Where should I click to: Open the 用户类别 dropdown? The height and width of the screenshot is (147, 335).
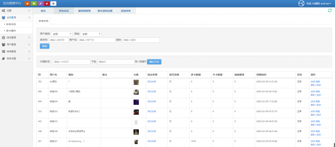[62, 34]
